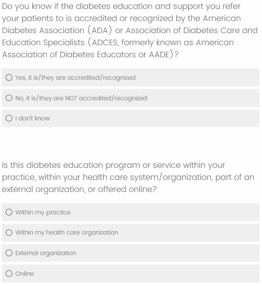Click the 'Yes, it is/they are accredited/recognized' label text

pos(75,78)
